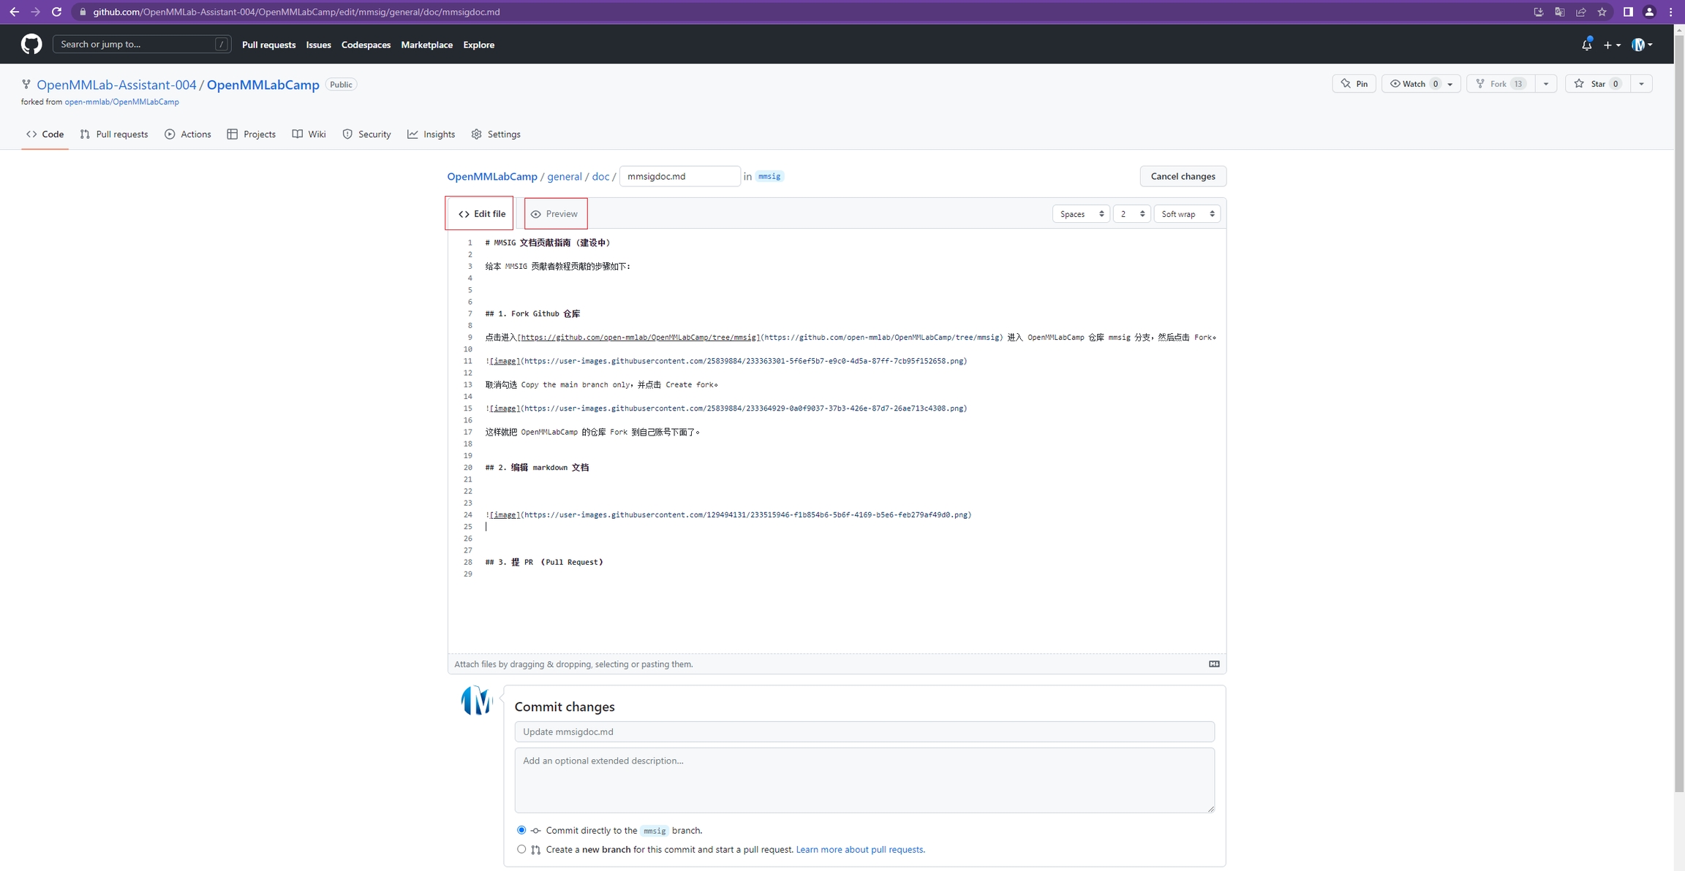Open the Spaces indent mode dropdown
Viewport: 1685px width, 871px height.
(x=1081, y=214)
